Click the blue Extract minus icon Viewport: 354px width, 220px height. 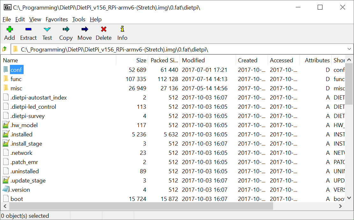tap(28, 29)
